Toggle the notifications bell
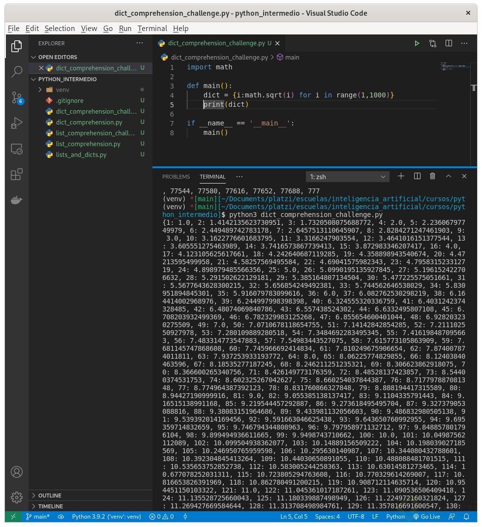The image size is (482, 527). click(x=466, y=517)
